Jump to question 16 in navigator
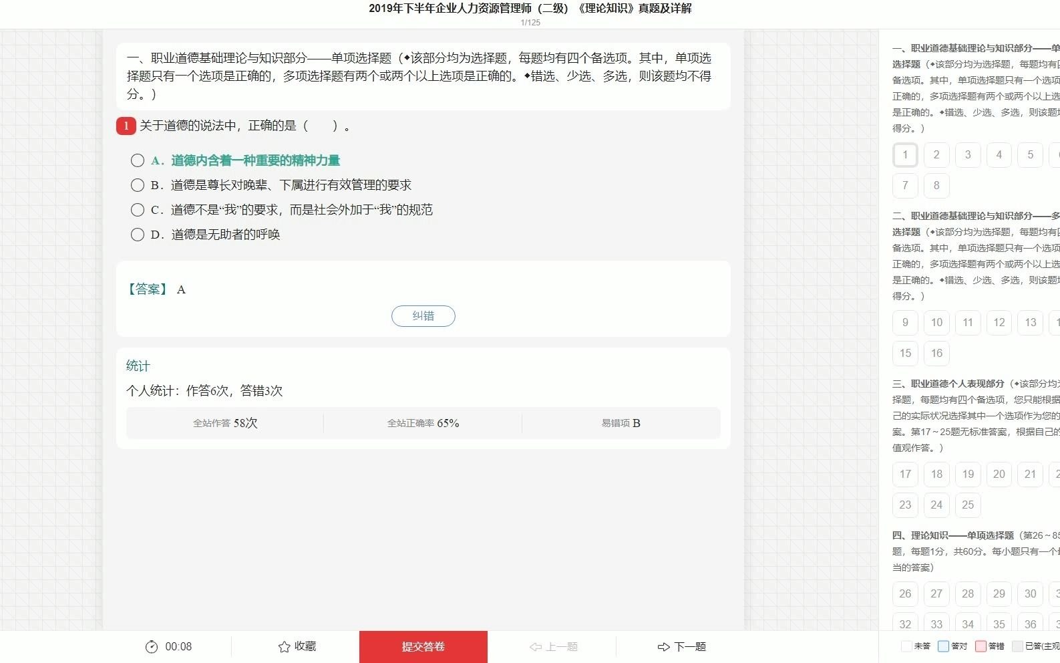 tap(936, 354)
